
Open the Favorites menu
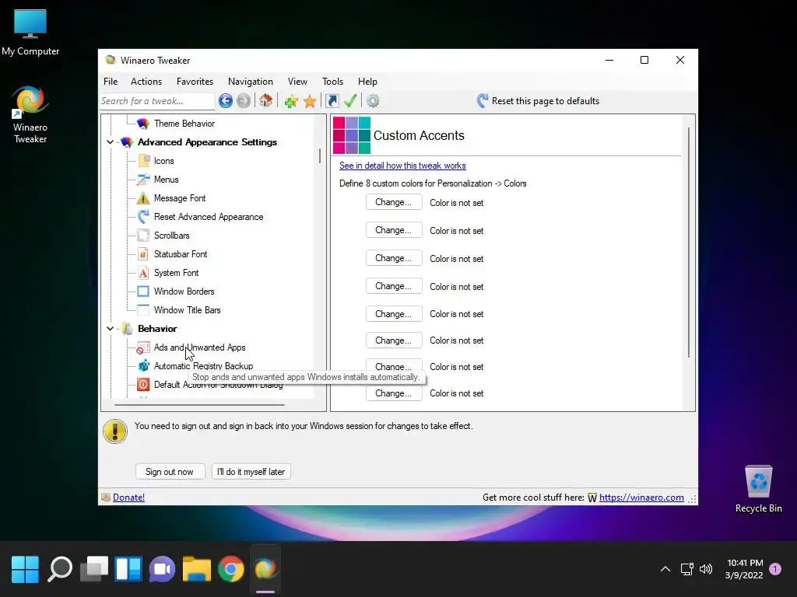pyautogui.click(x=195, y=82)
